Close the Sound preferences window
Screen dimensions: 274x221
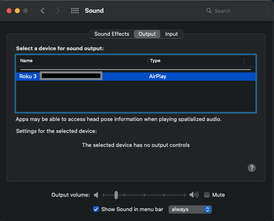click(x=8, y=11)
